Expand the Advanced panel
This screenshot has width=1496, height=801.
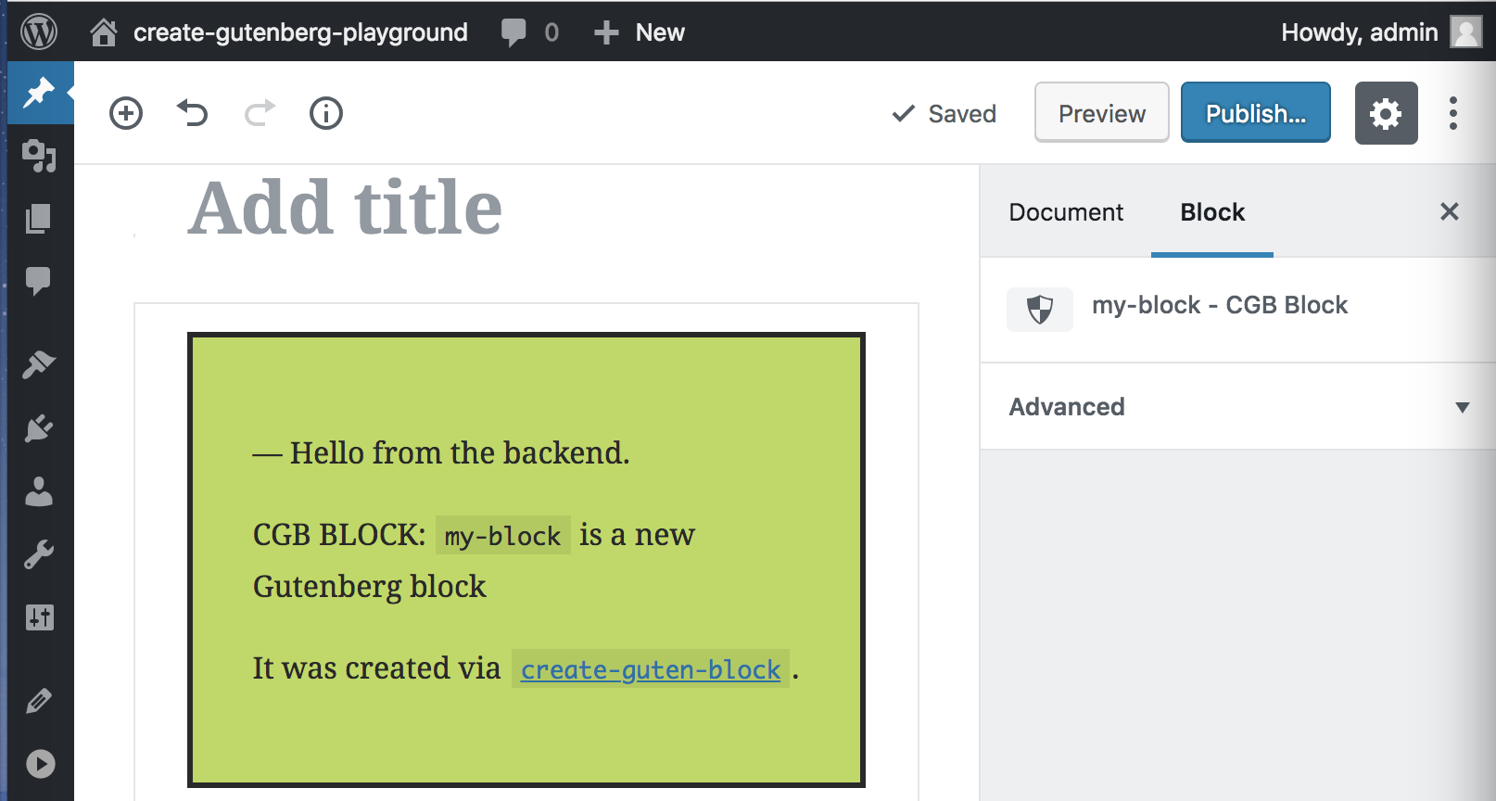1237,406
